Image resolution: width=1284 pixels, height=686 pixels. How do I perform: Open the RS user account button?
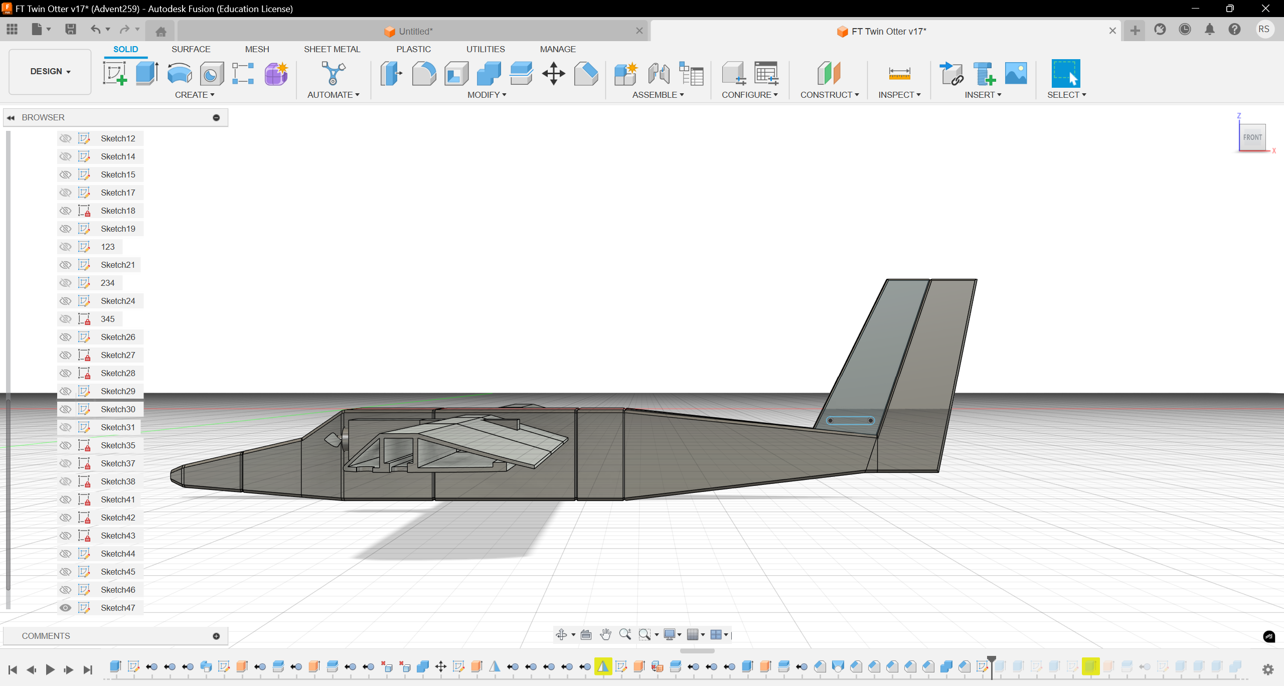click(1264, 29)
